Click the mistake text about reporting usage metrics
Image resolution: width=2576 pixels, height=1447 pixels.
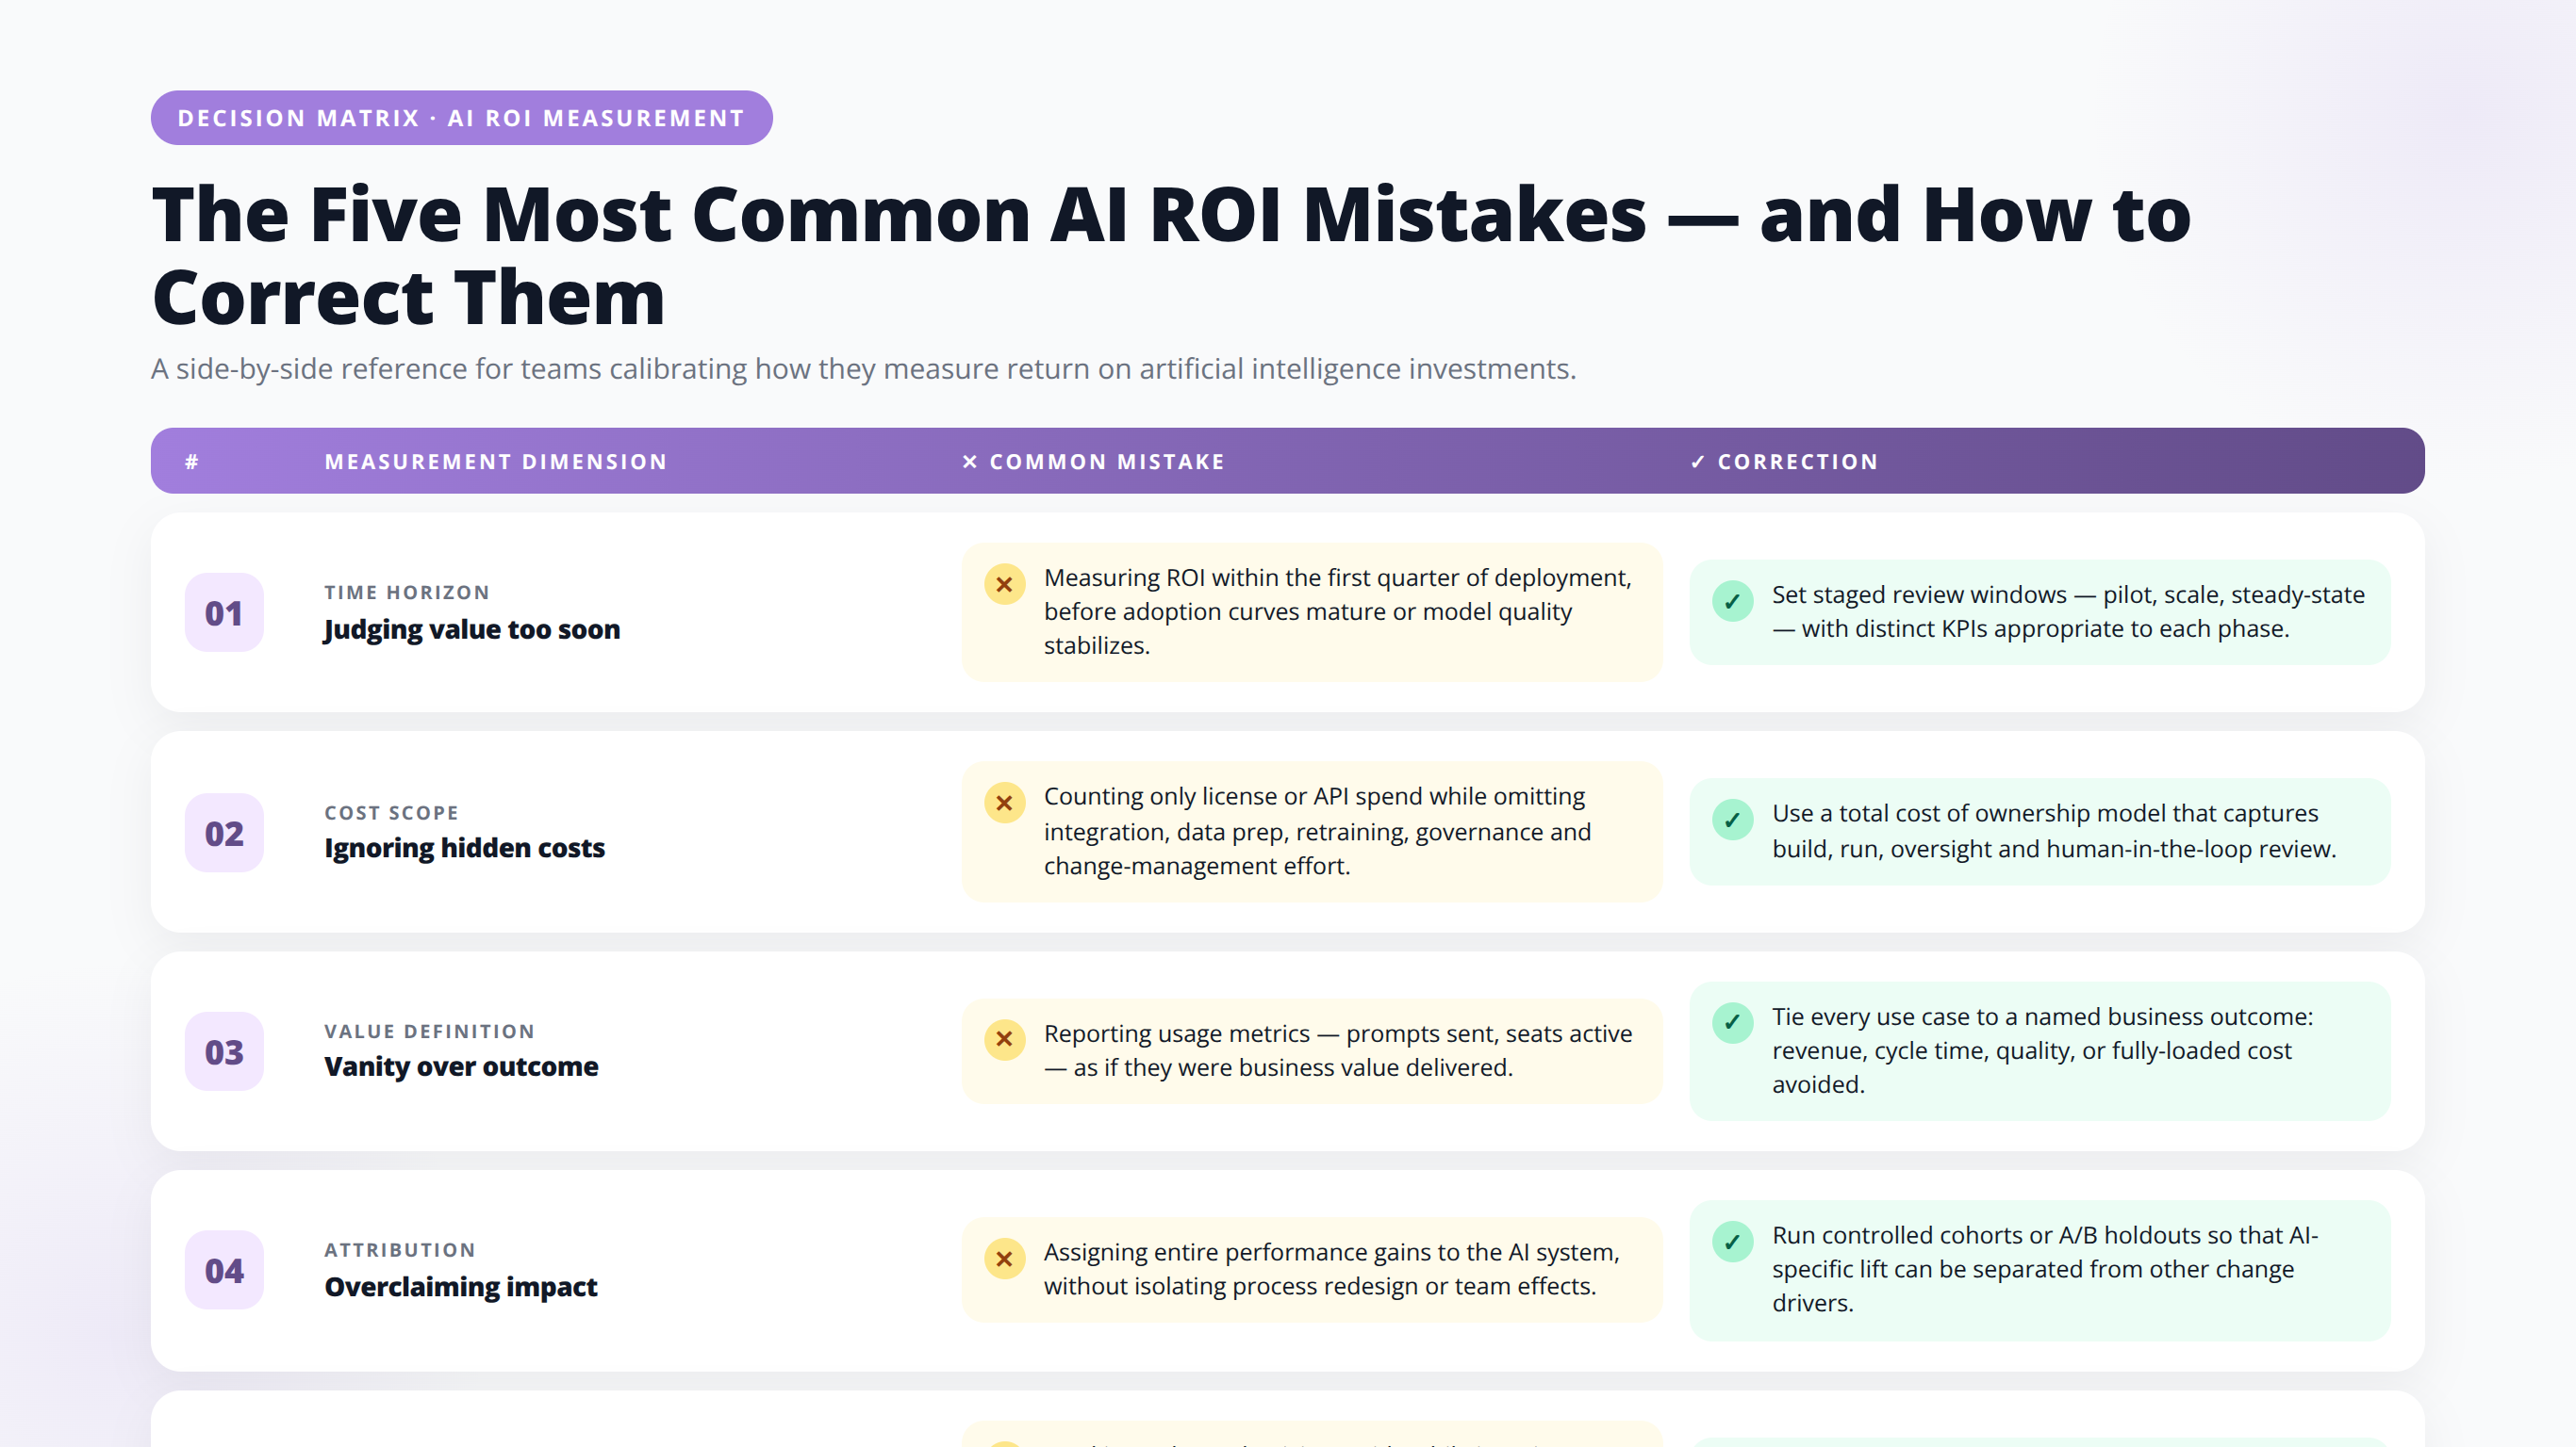(x=1338, y=1050)
